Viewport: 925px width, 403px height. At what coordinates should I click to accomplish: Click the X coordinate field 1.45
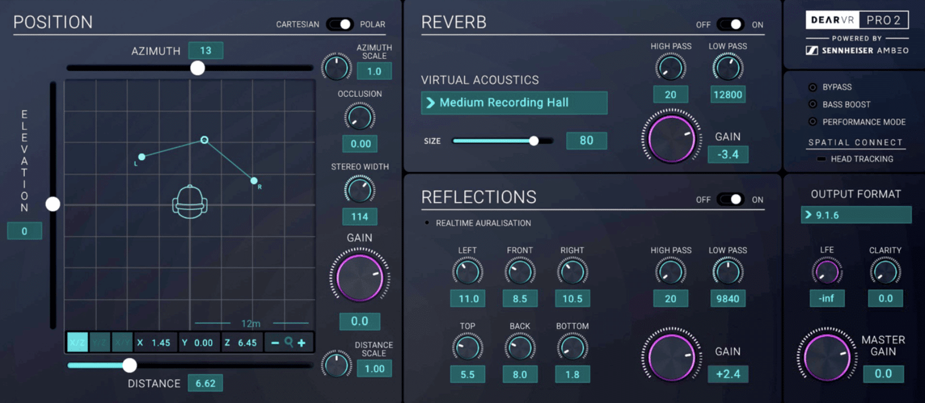[x=156, y=342]
